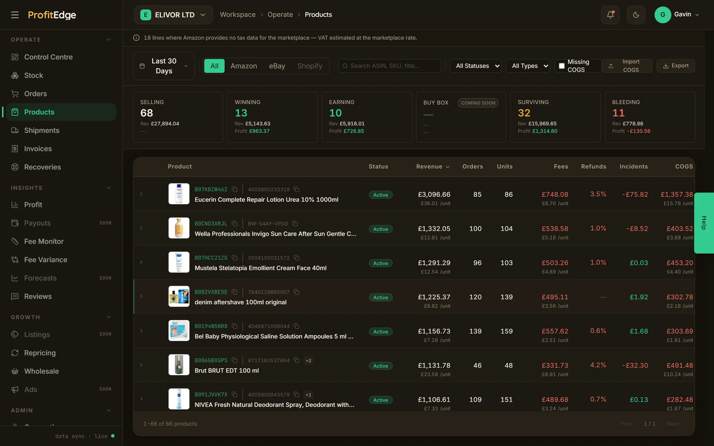Toggle dark mode moon icon
This screenshot has width=714, height=446.
coord(636,15)
